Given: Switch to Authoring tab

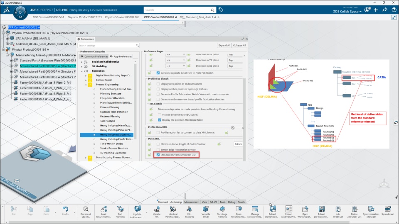Looking at the screenshot, I should [x=176, y=202].
